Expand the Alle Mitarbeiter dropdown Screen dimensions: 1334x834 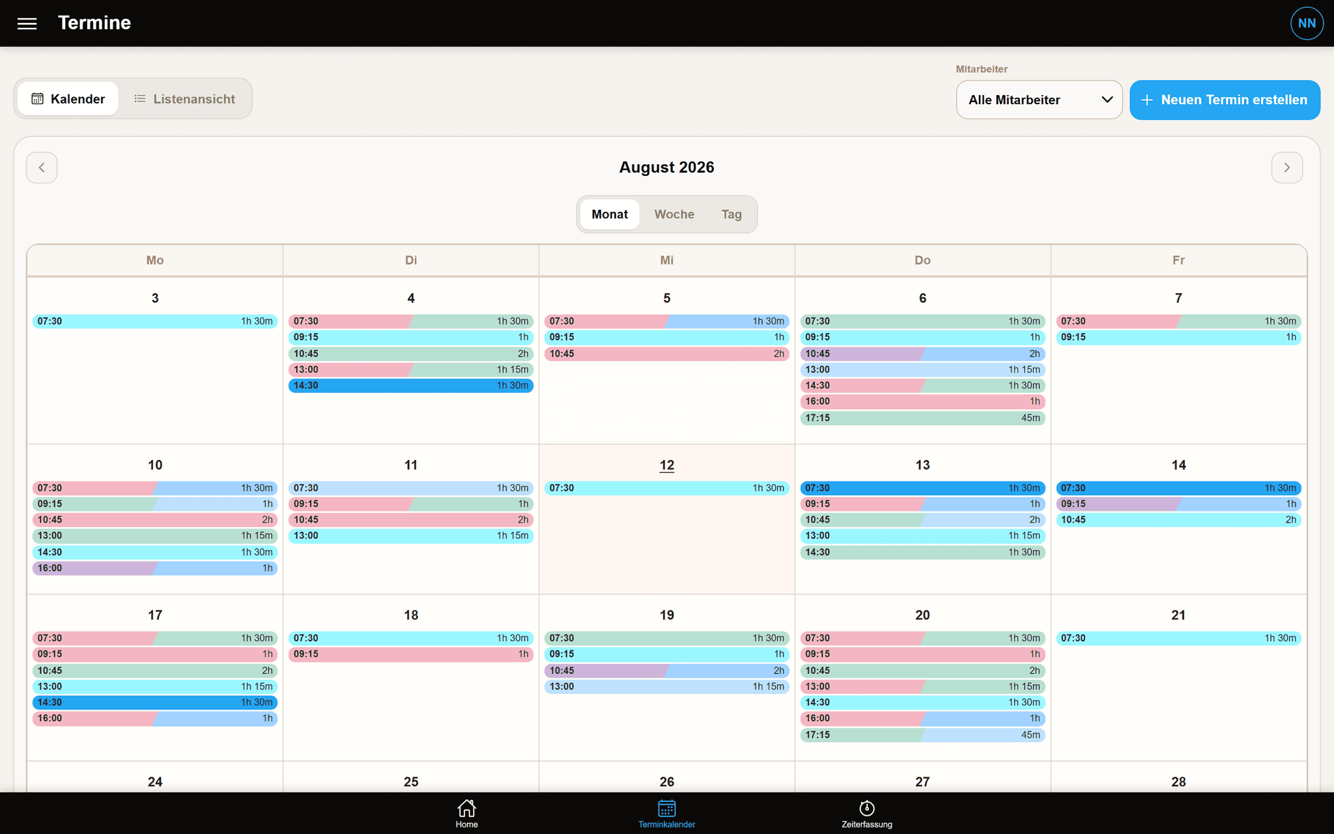coord(1039,100)
